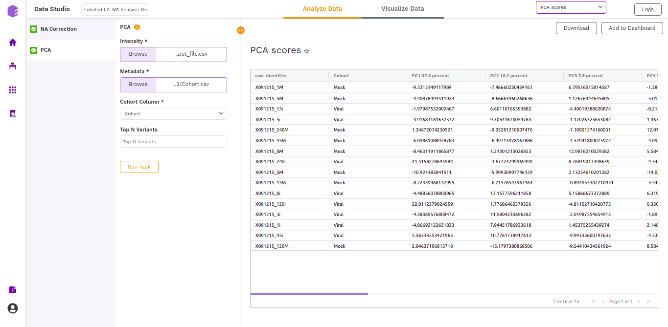Click PC1 value 41.5158278695984
The height and width of the screenshot is (327, 668).
(x=432, y=162)
